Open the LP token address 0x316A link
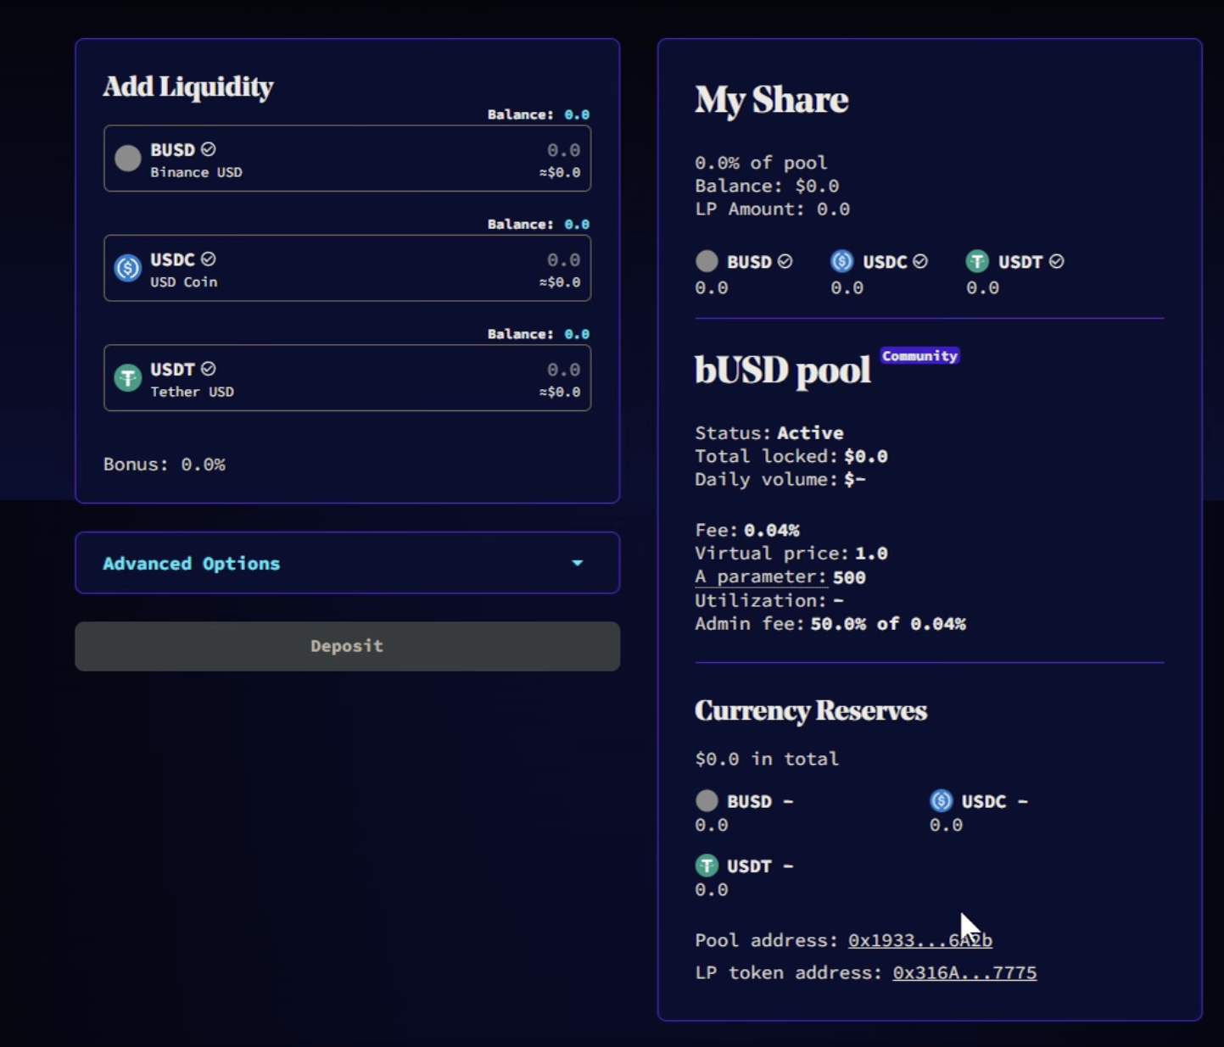The width and height of the screenshot is (1224, 1047). pyautogui.click(x=964, y=972)
